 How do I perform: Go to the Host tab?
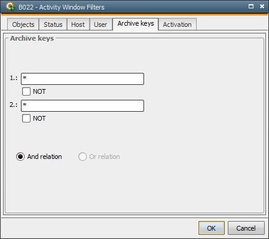coord(78,24)
